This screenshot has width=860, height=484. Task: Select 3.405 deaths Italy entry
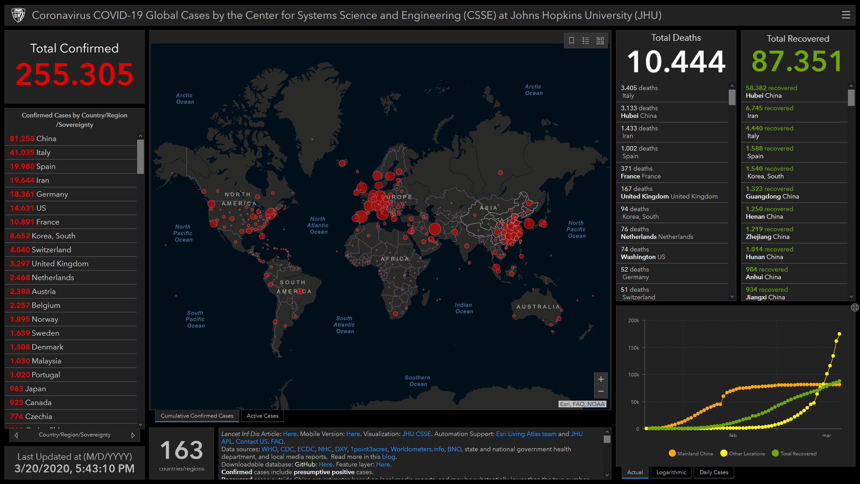pos(673,92)
